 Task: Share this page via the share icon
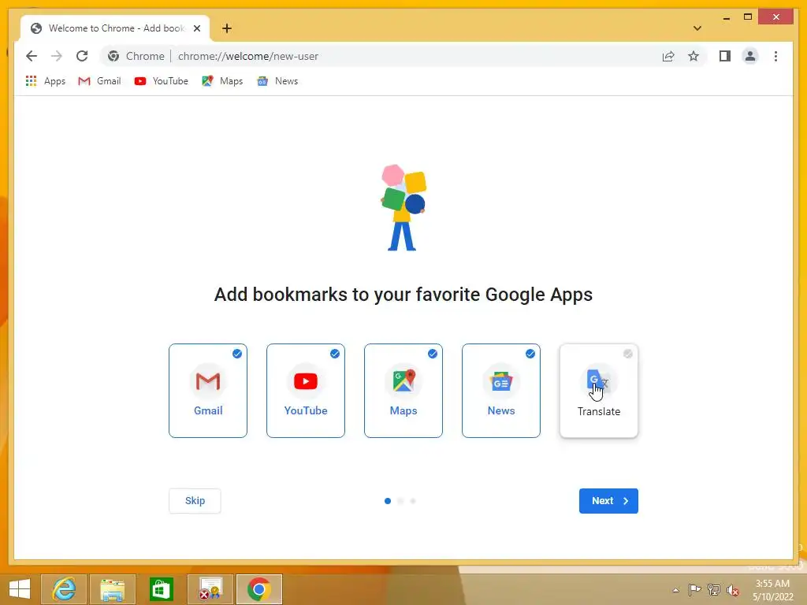[x=668, y=56]
